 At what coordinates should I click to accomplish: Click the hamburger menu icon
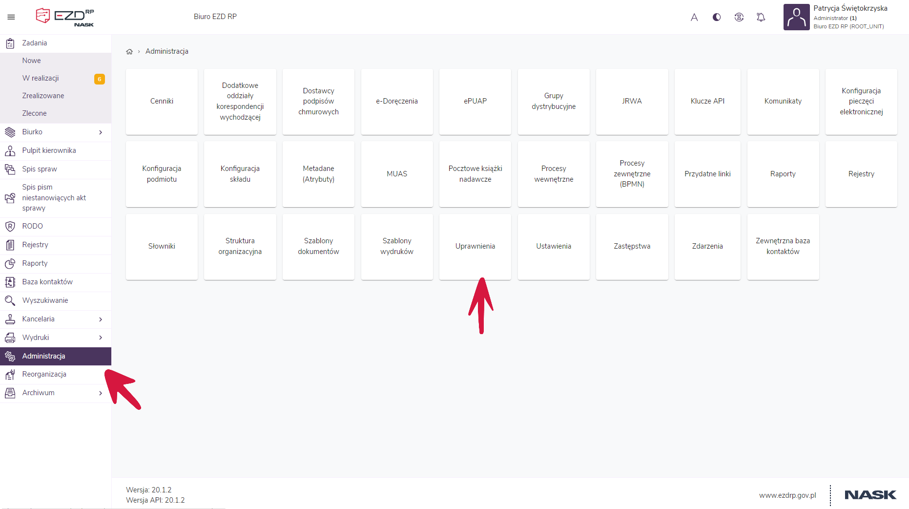coord(11,17)
